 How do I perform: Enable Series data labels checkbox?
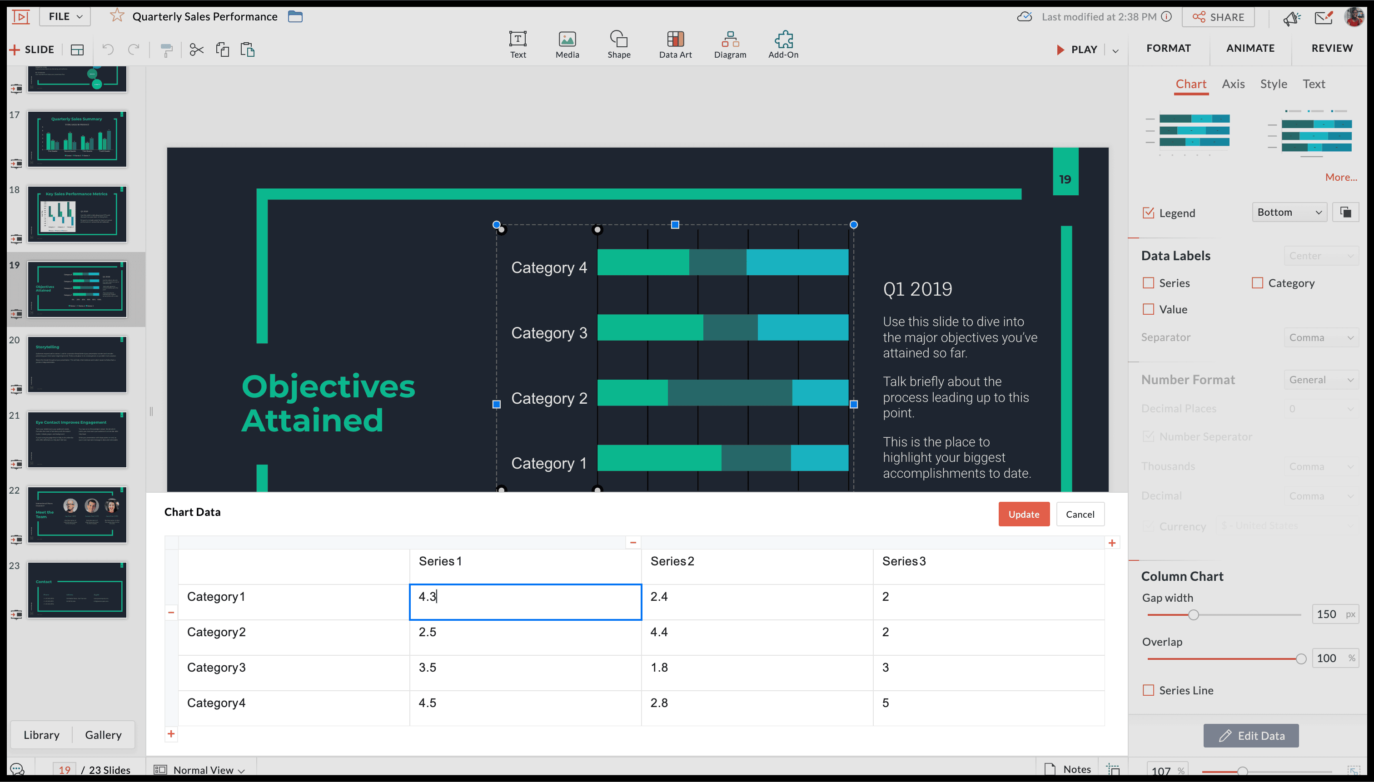coord(1148,282)
